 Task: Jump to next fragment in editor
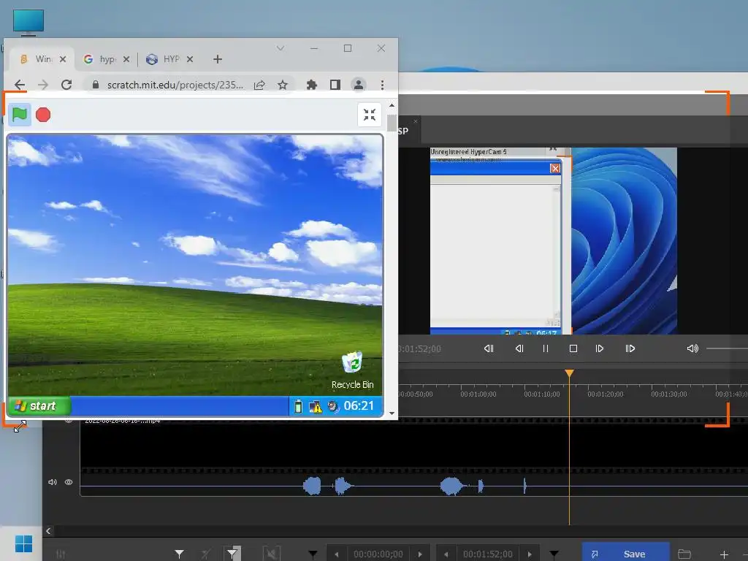630,348
